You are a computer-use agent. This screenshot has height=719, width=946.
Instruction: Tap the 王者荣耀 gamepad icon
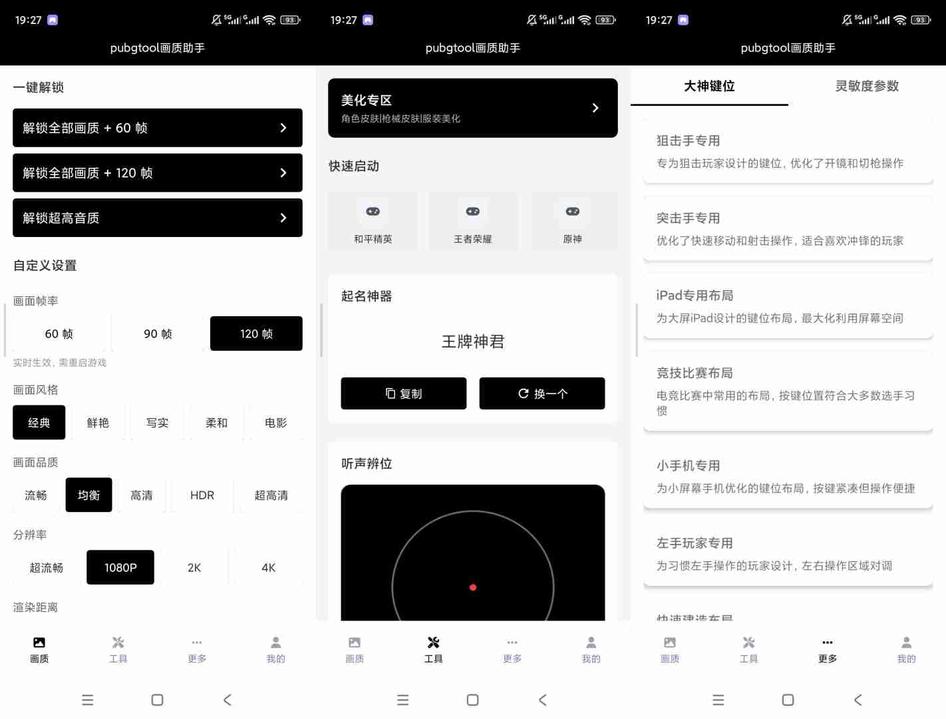[472, 212]
